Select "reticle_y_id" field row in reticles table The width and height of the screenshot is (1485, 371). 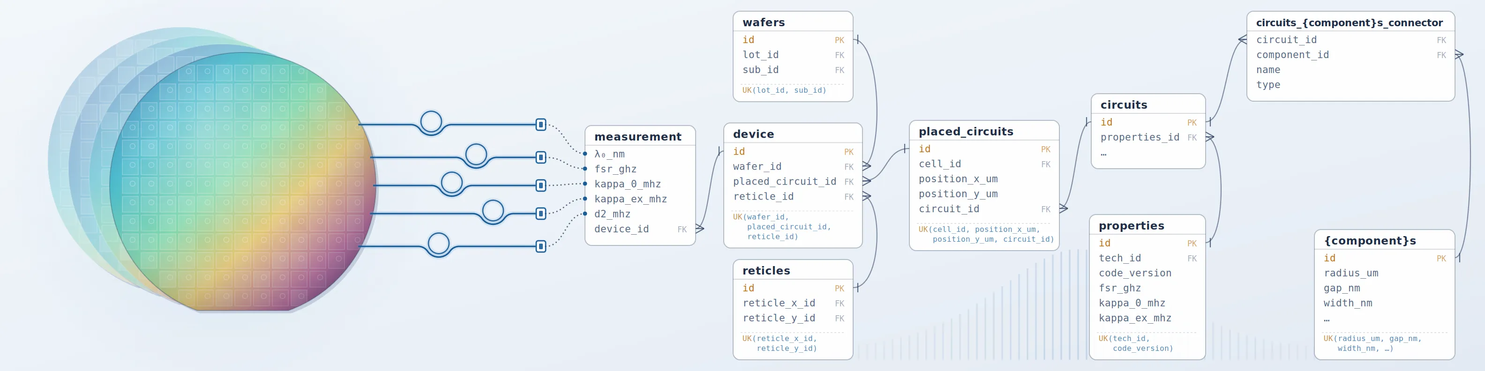(x=793, y=318)
